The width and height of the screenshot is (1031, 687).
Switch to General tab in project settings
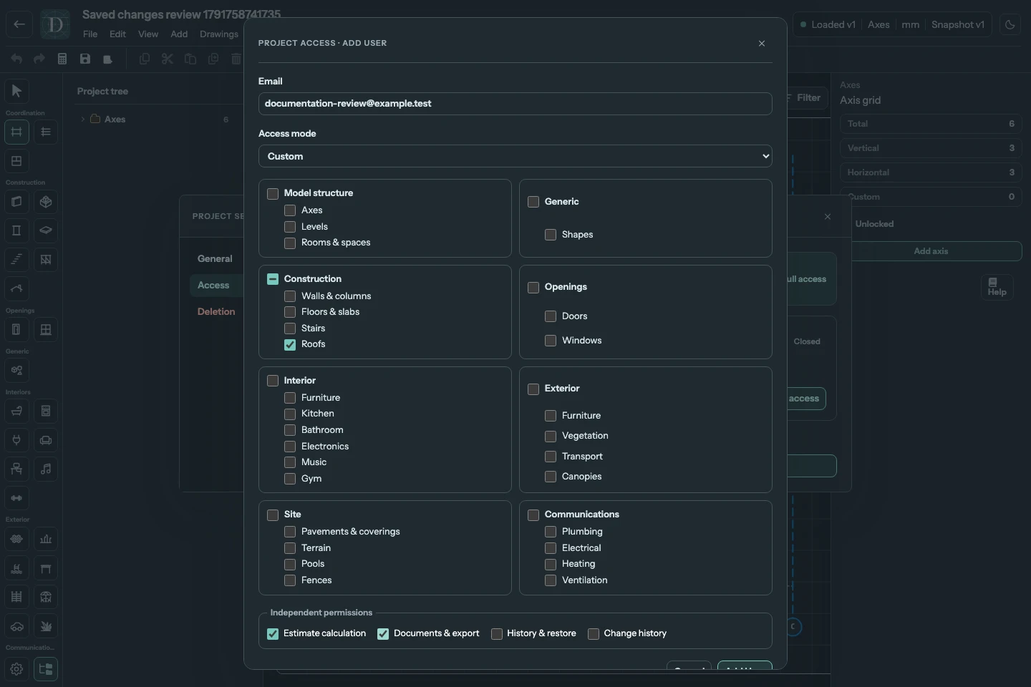click(215, 258)
